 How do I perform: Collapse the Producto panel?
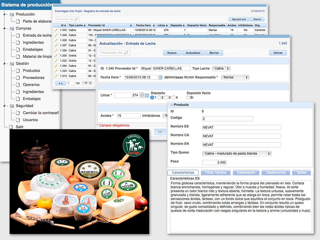coord(172,105)
